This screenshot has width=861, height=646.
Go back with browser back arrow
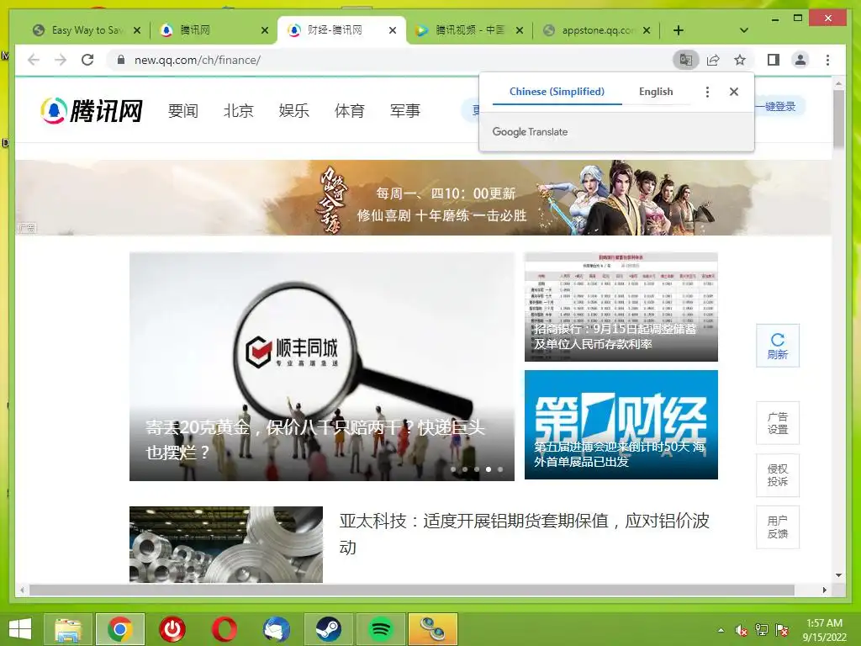click(34, 60)
